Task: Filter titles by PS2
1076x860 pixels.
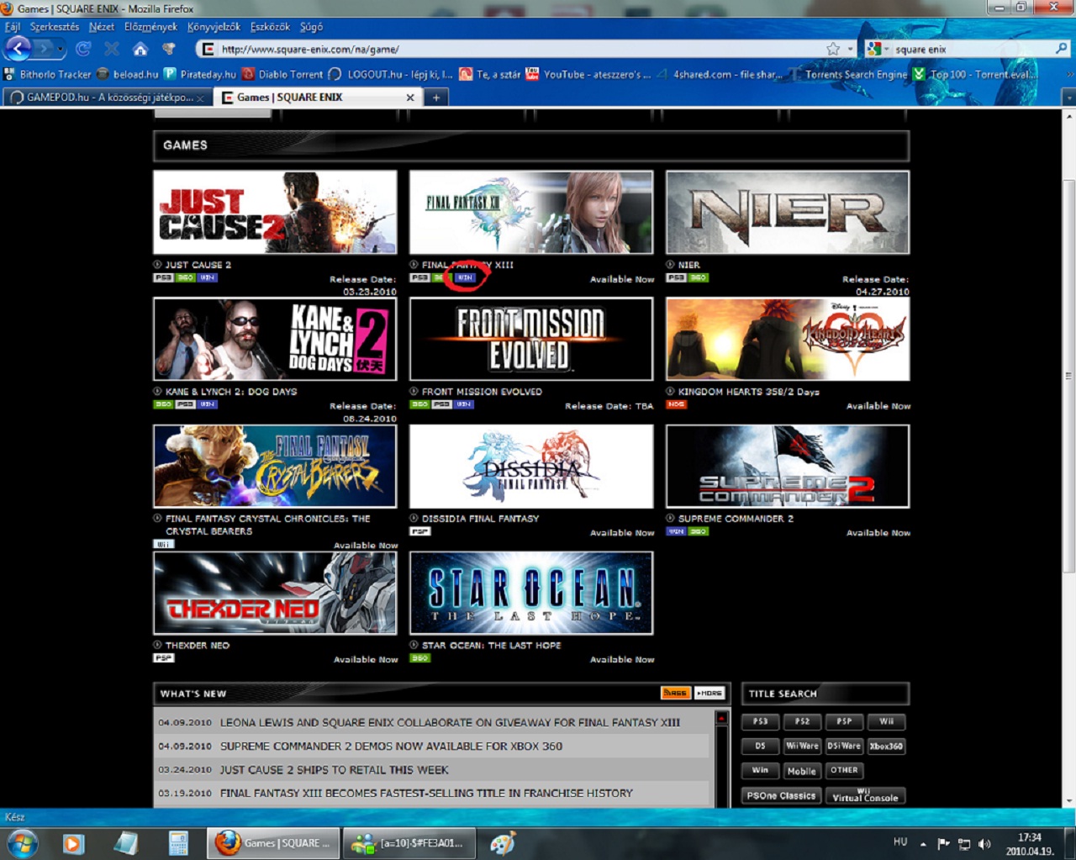Action: 803,721
